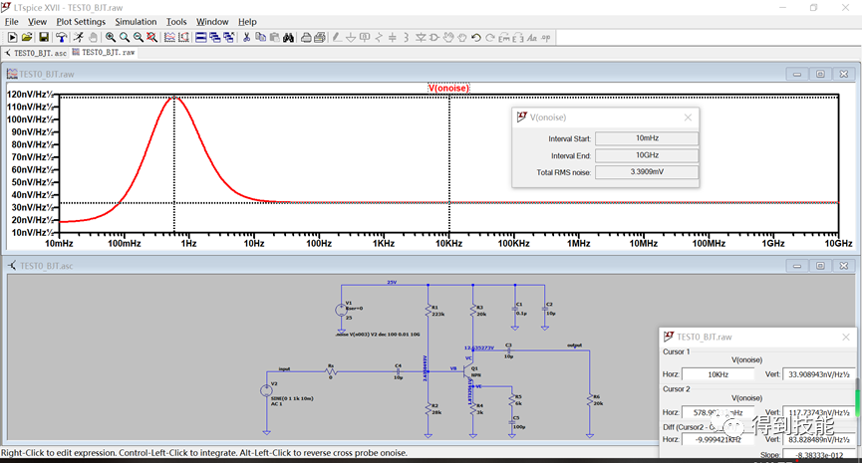Switch to the TEST0_BJT.asc tab
The height and width of the screenshot is (463, 862).
(36, 53)
